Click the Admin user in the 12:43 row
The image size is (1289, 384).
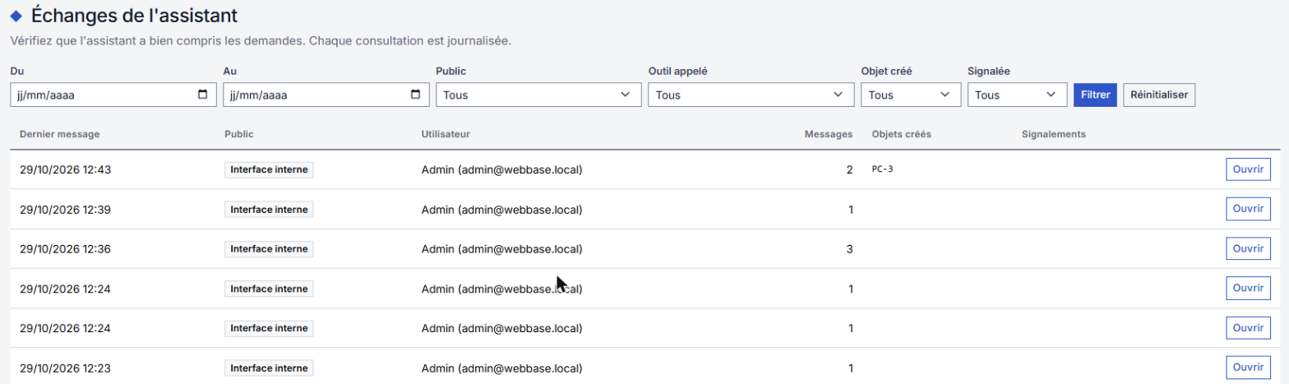pos(502,169)
